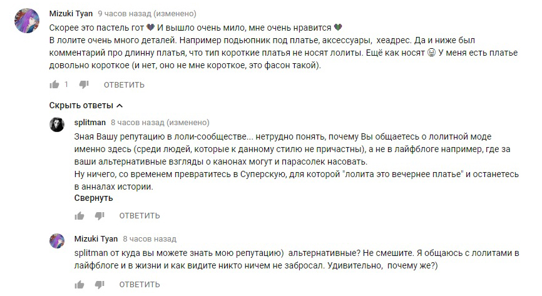
Task: Open splitman channel name link
Action: click(x=90, y=123)
